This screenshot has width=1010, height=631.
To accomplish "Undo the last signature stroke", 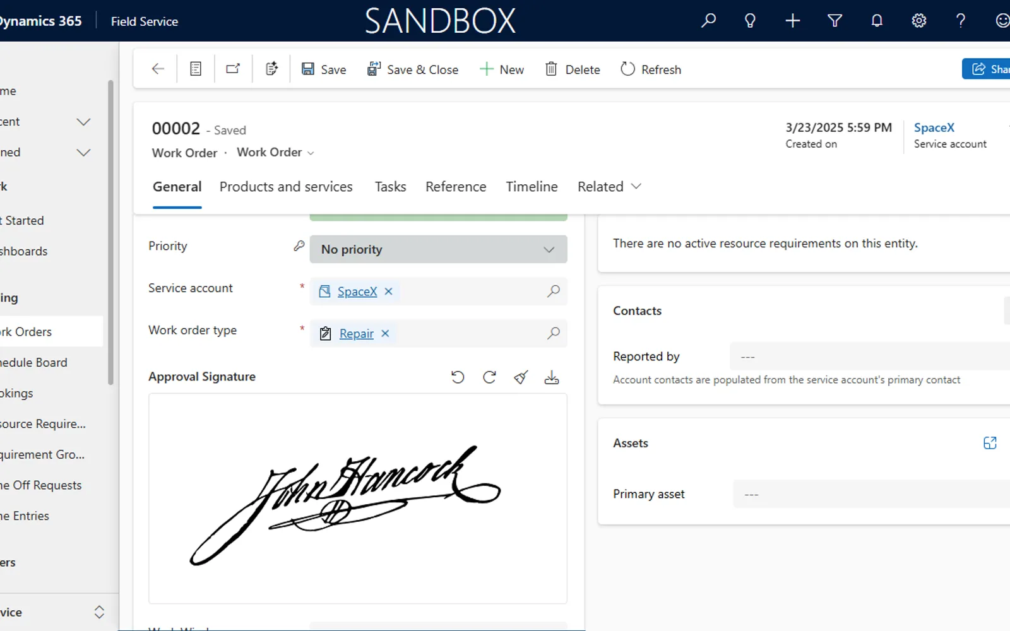I will point(458,377).
